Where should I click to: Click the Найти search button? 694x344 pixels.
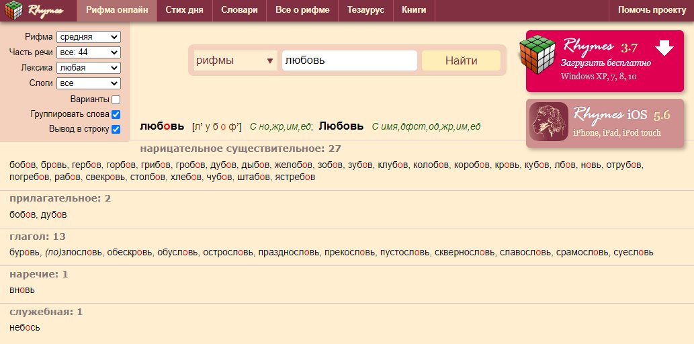pyautogui.click(x=461, y=60)
